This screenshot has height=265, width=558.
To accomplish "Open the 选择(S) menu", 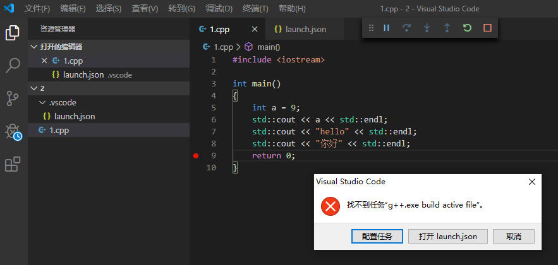I will [109, 9].
